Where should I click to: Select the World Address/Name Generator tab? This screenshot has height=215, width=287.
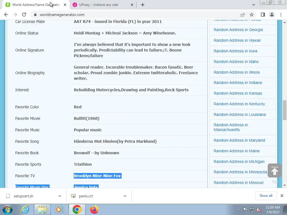(x=36, y=5)
